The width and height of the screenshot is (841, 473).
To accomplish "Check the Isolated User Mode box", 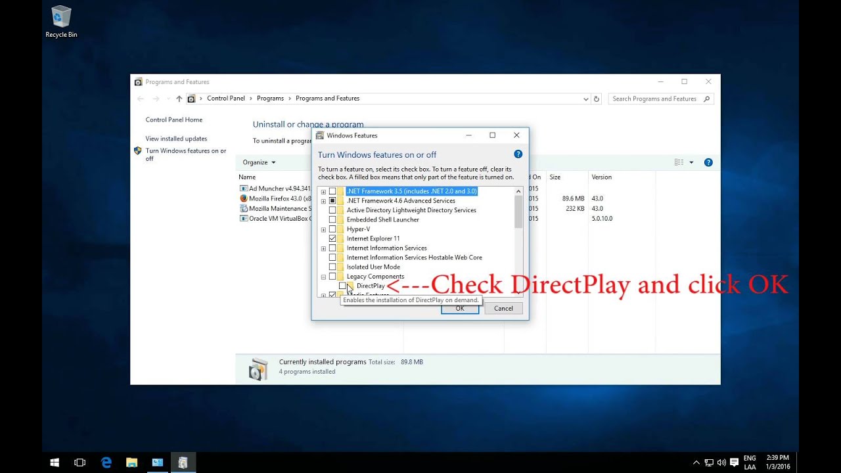I will 332,267.
